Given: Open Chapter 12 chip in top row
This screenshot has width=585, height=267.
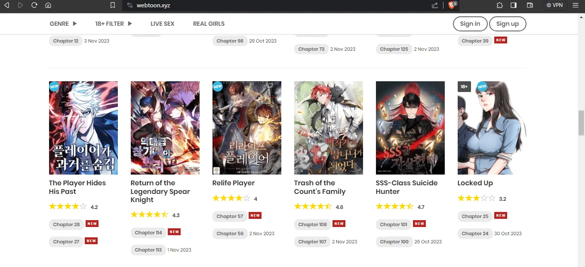Looking at the screenshot, I should point(66,41).
